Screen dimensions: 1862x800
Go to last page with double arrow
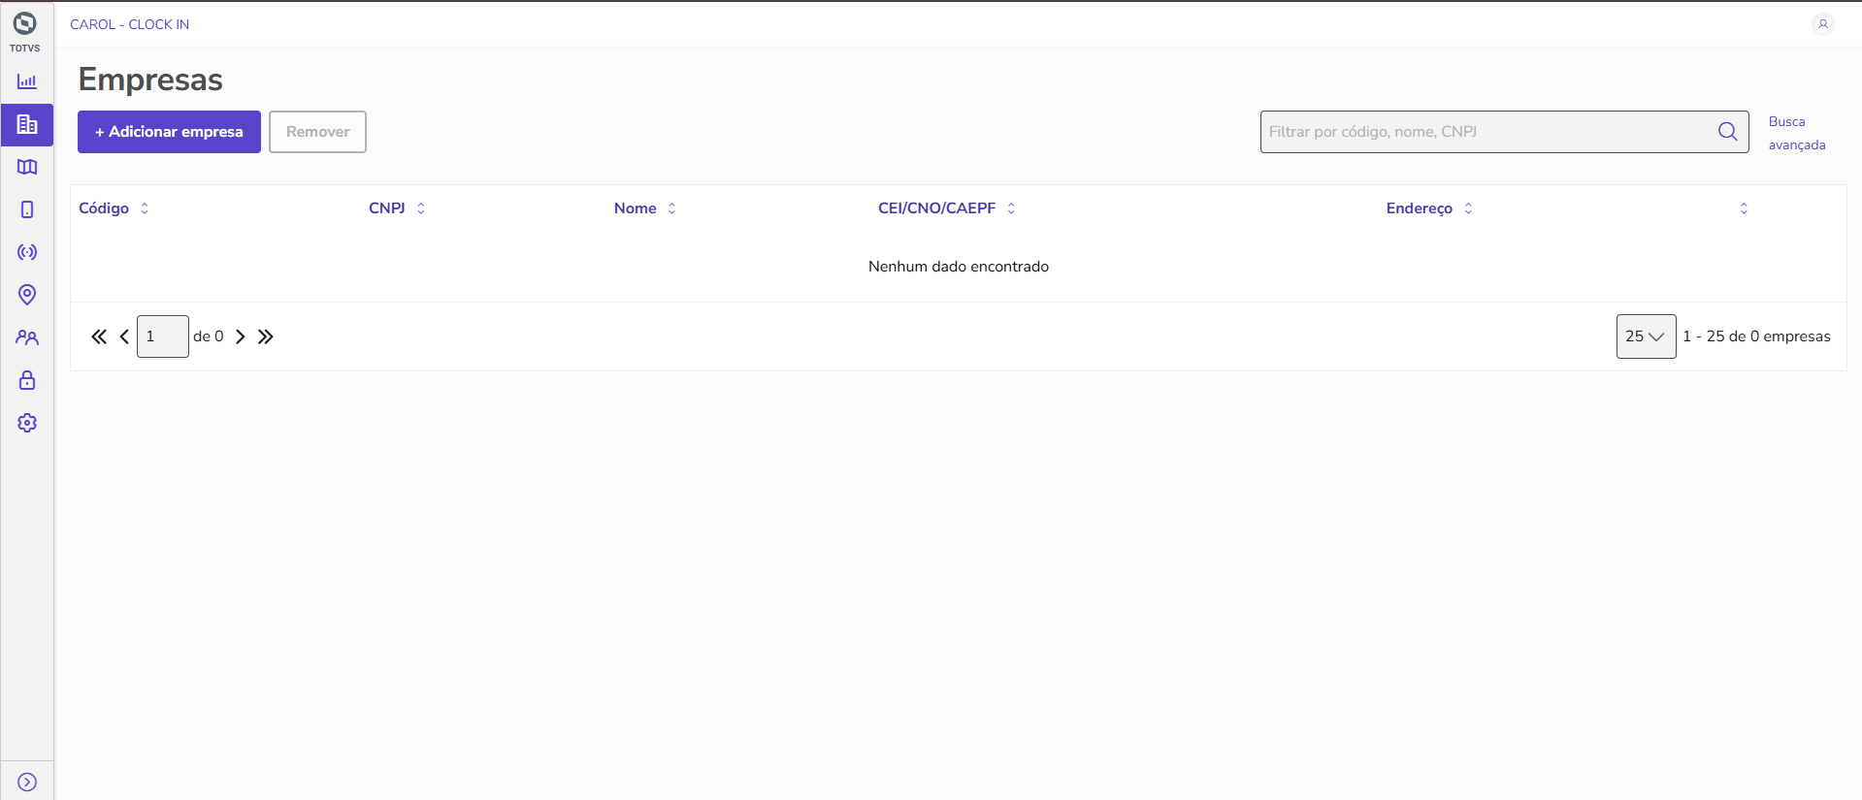pyautogui.click(x=266, y=336)
